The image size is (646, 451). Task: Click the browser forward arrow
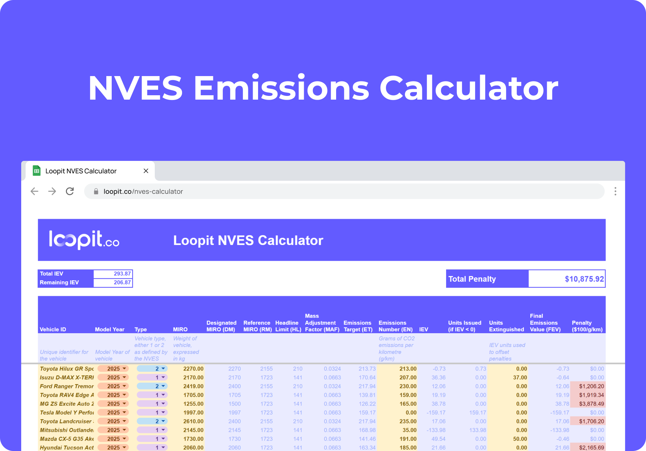tap(52, 191)
